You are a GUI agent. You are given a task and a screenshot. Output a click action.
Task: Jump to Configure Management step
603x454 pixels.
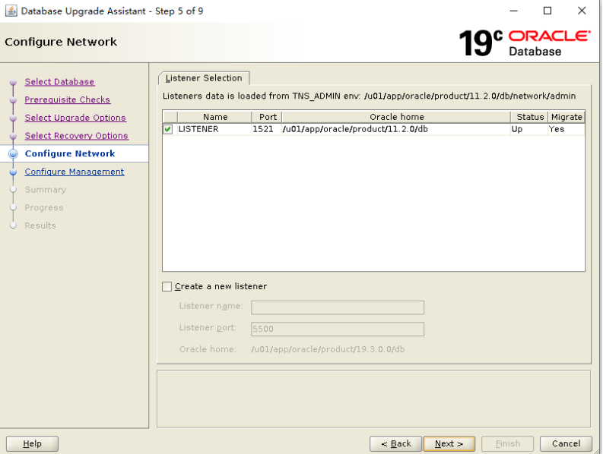point(75,172)
